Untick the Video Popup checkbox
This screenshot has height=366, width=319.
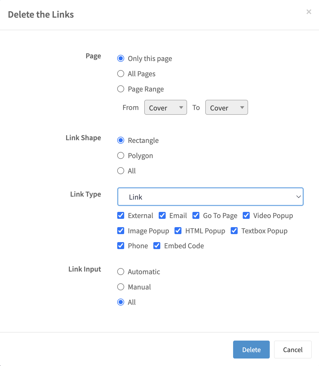[x=246, y=215]
